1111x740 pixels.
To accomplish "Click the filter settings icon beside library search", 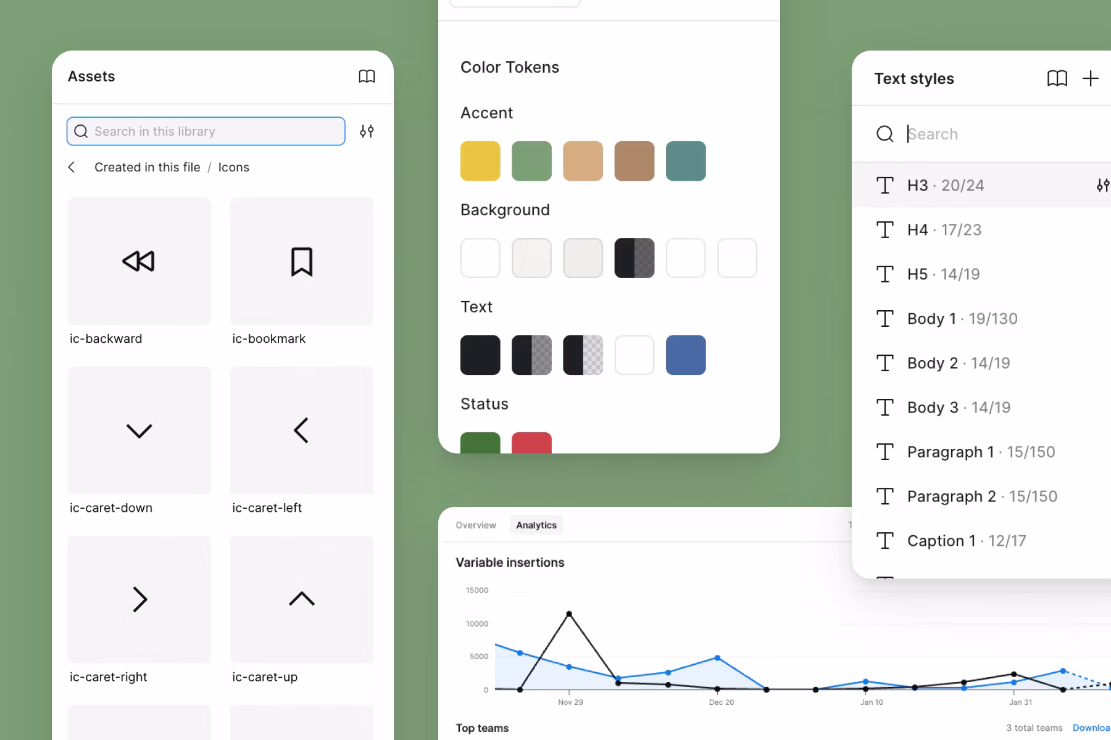I will (367, 131).
